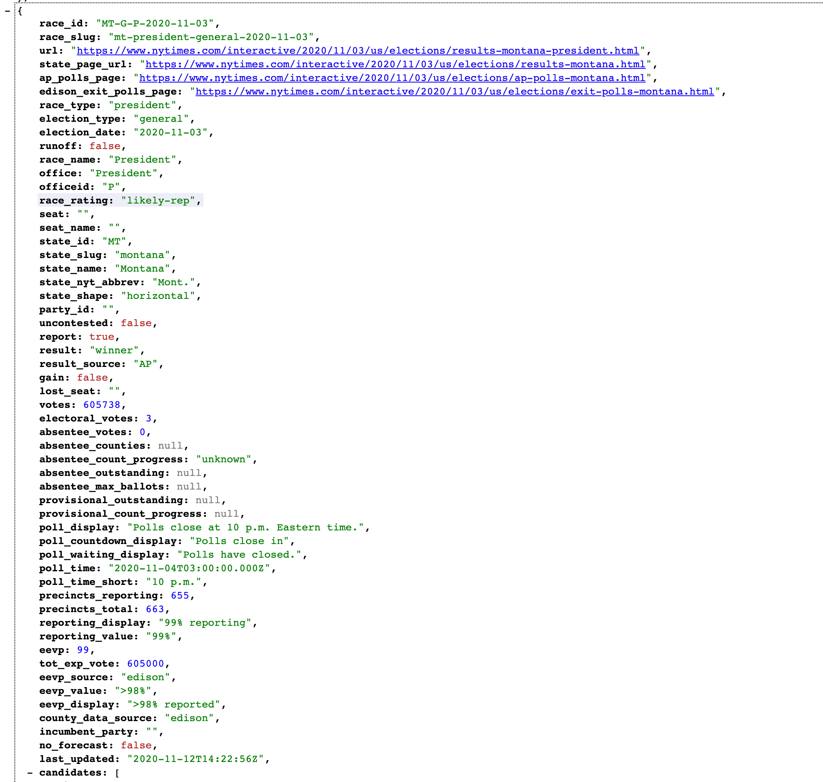823x782 pixels.
Task: Click the poll_display "Polls close at 10 p.m." string
Action: [x=245, y=527]
